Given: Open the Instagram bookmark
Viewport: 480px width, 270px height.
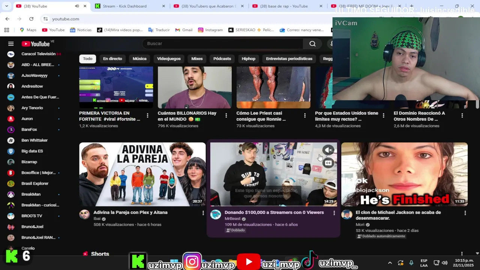Looking at the screenshot, I should pyautogui.click(x=210, y=30).
